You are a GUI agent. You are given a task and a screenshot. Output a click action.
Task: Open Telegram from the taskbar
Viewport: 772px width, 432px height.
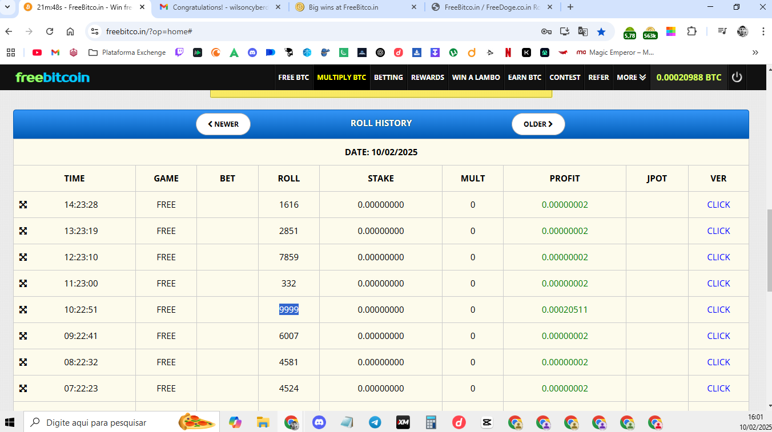375,422
